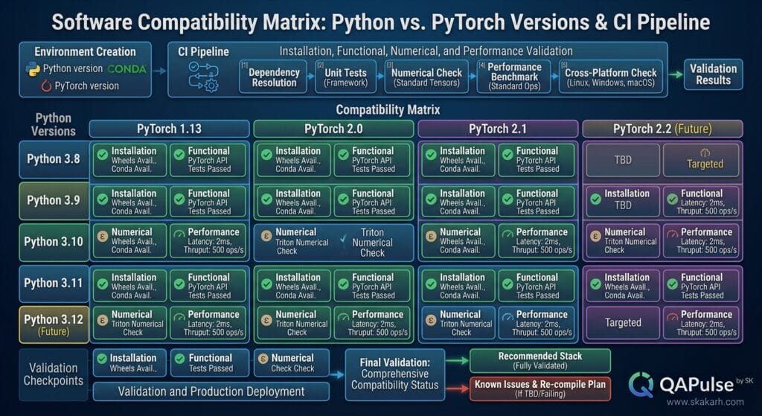
Task: Click the Software Compatibility Matrix main title
Action: [380, 22]
